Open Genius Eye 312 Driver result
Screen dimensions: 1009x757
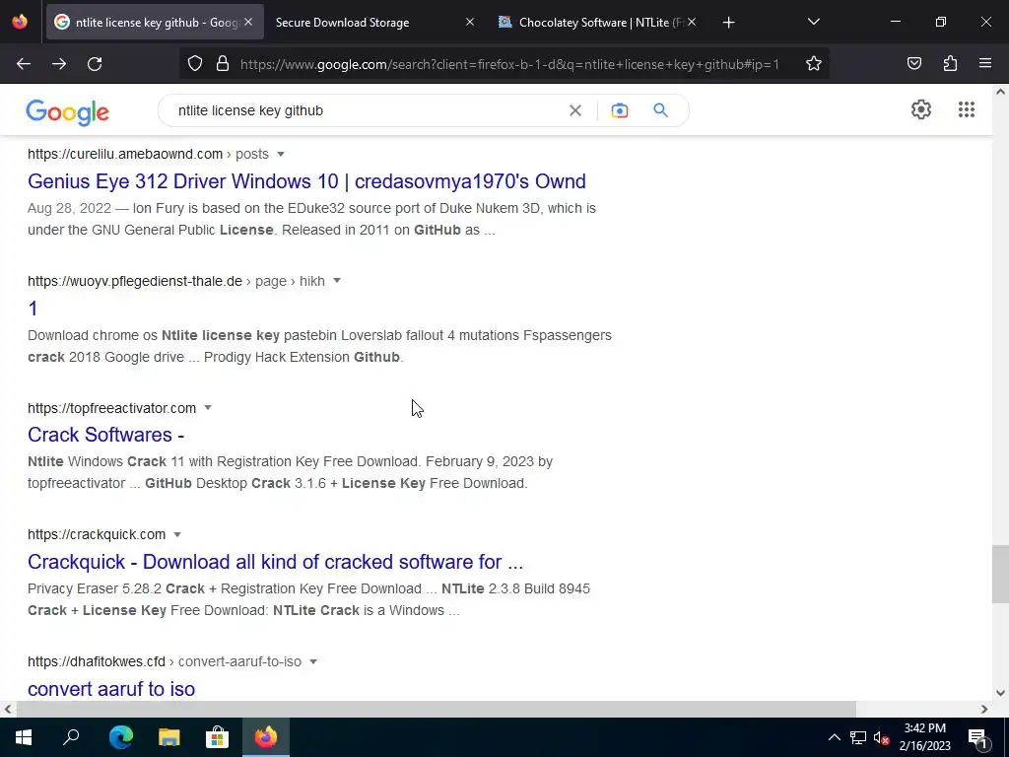click(x=306, y=181)
